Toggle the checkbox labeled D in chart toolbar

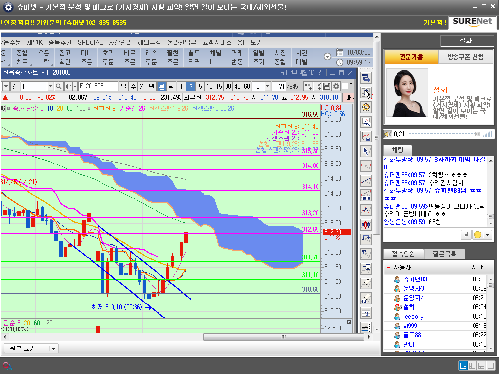click(345, 86)
